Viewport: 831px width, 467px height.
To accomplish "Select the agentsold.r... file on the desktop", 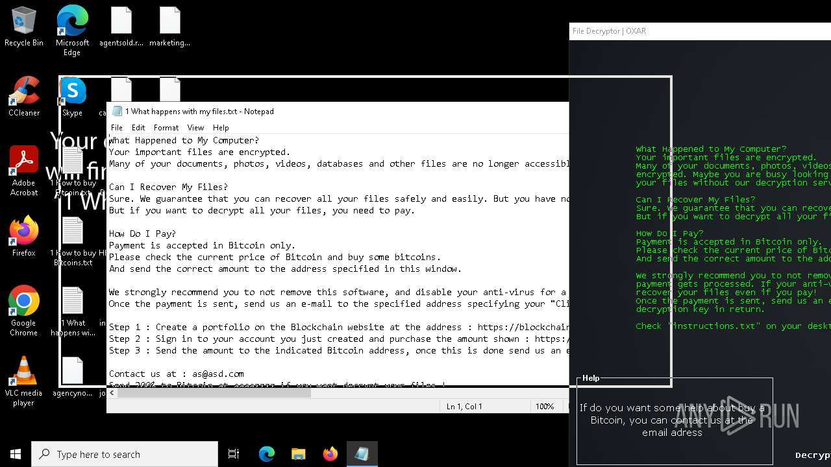I will 121,27.
